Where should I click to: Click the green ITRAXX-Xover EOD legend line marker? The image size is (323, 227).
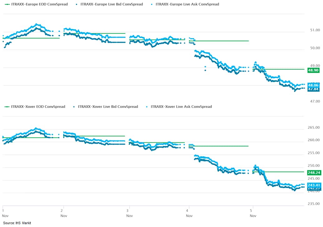pyautogui.click(x=7, y=107)
